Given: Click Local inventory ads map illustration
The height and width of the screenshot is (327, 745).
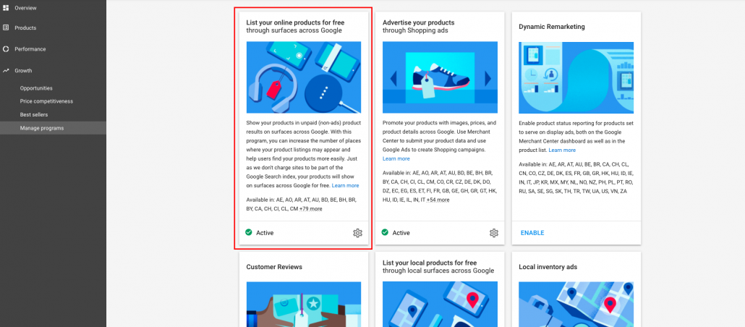Looking at the screenshot, I should pos(576,304).
